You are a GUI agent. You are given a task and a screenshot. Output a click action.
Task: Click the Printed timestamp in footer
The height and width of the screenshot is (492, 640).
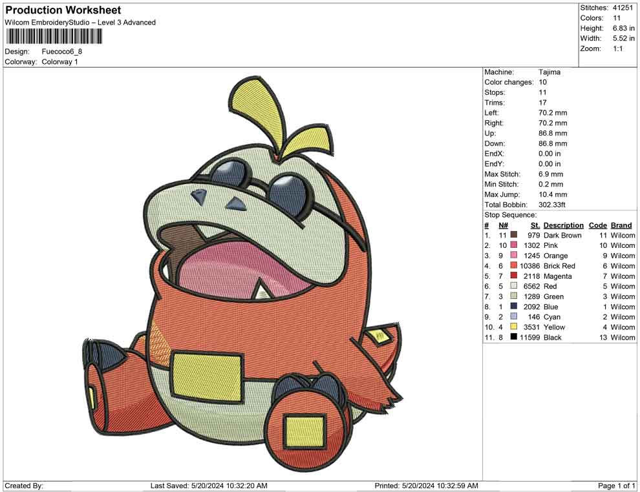(426, 486)
